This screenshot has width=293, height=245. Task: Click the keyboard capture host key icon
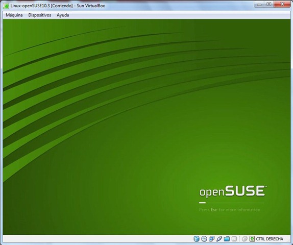(x=252, y=239)
